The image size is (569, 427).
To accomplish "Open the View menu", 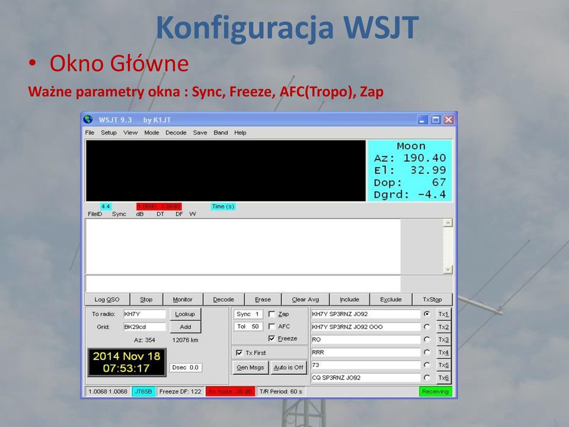I will coord(130,132).
